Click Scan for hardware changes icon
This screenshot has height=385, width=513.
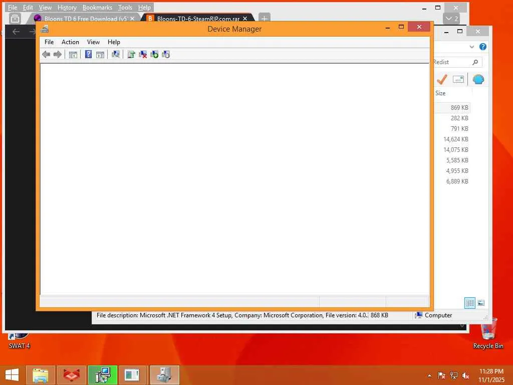[116, 54]
